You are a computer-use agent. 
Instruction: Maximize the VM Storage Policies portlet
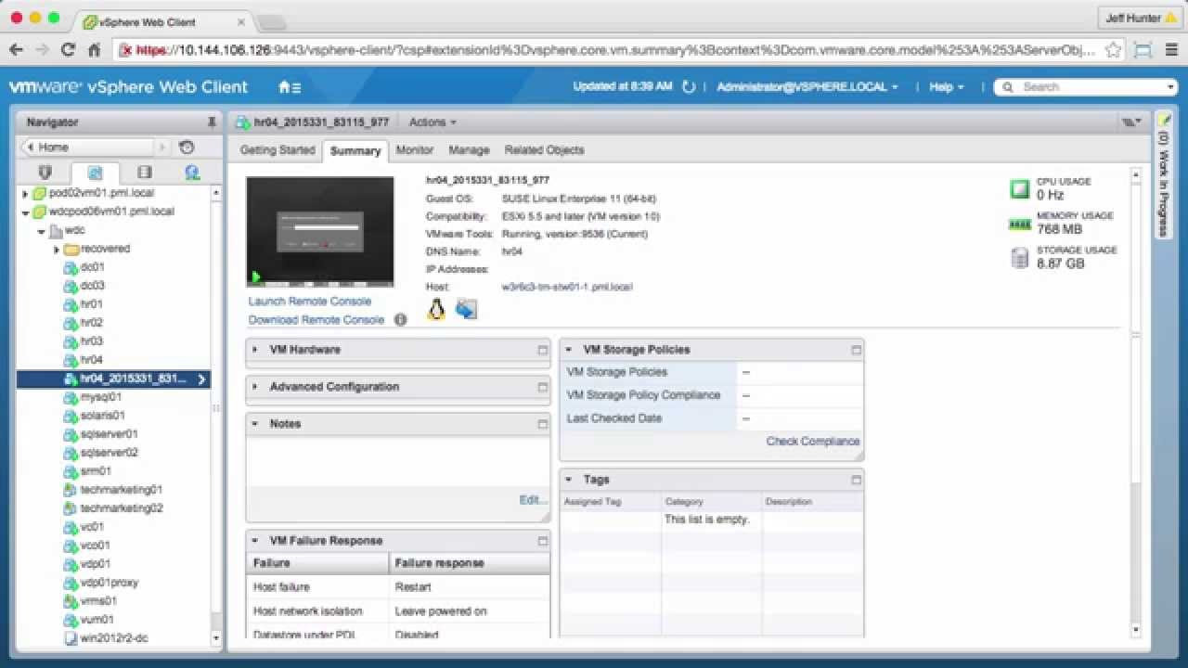coord(856,350)
